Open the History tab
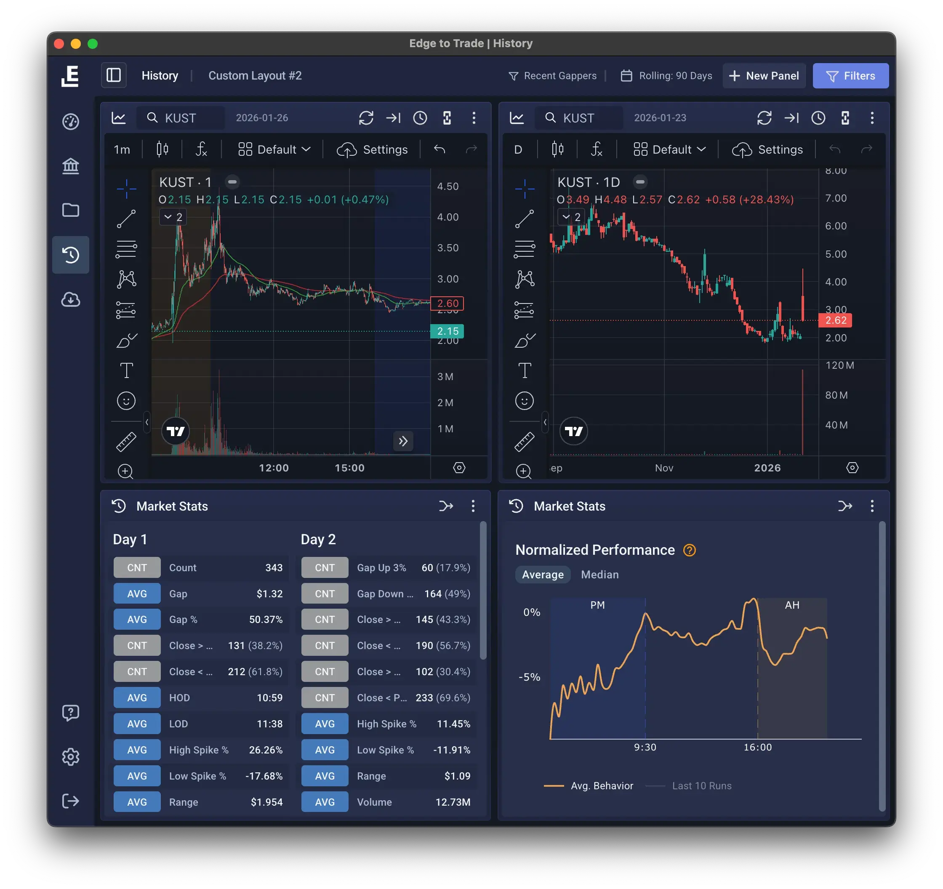 (x=160, y=75)
